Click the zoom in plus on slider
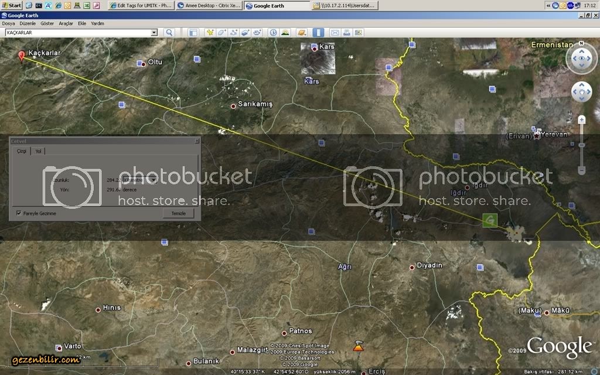Image resolution: width=600 pixels, height=375 pixels. (581, 120)
